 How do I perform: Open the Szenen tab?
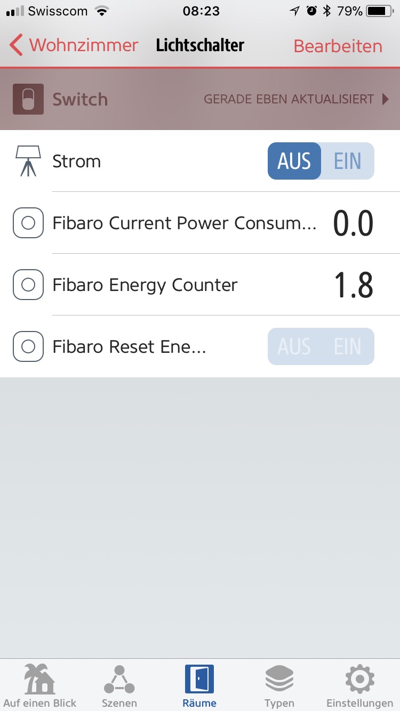point(119,686)
